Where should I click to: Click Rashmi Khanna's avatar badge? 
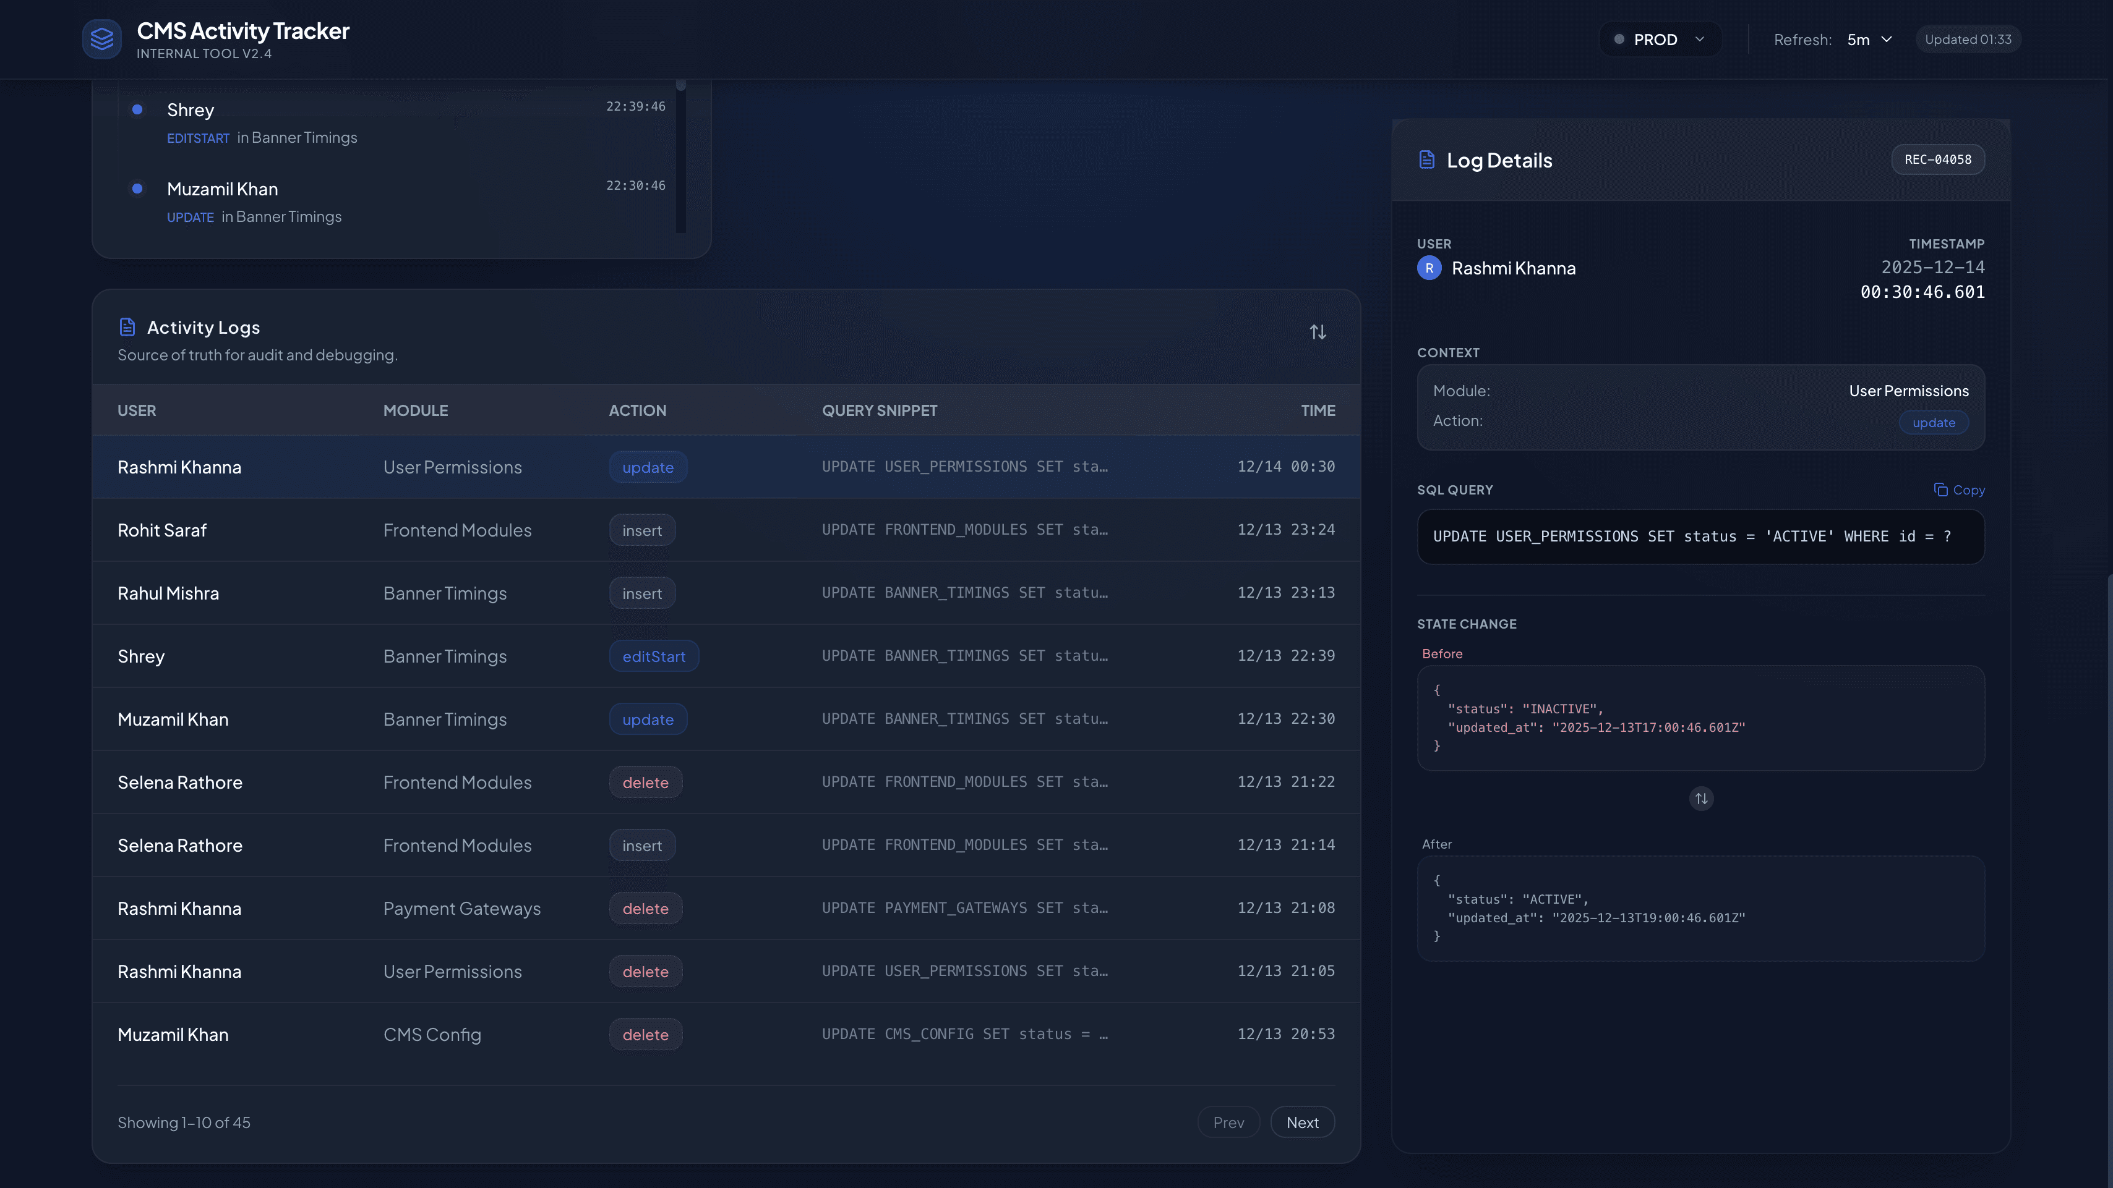tap(1429, 268)
